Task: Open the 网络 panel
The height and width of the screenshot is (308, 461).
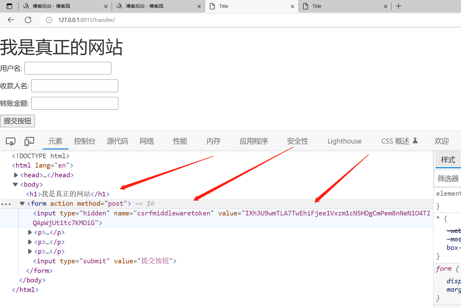Action: [x=147, y=141]
